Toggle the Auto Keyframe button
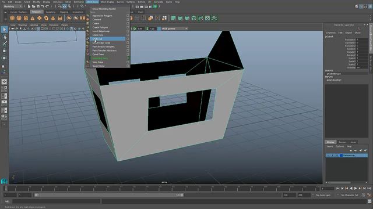Viewport: 373px width, 209px height. click(x=363, y=195)
